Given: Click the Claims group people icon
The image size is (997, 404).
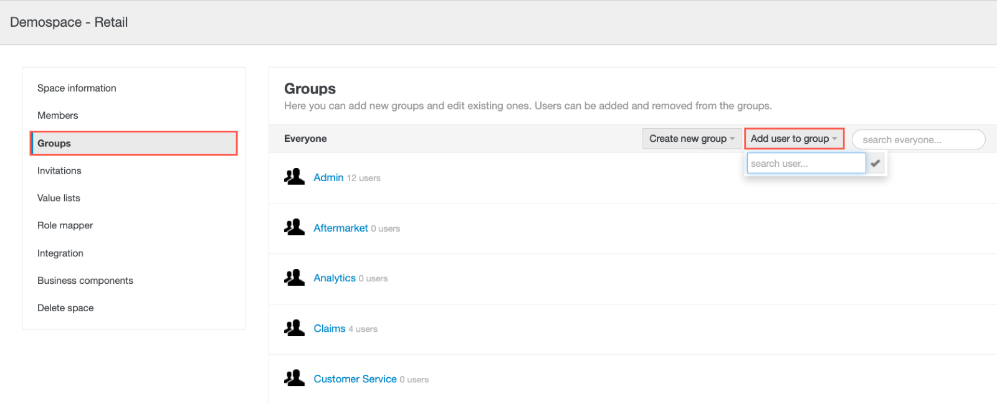Looking at the screenshot, I should point(294,328).
